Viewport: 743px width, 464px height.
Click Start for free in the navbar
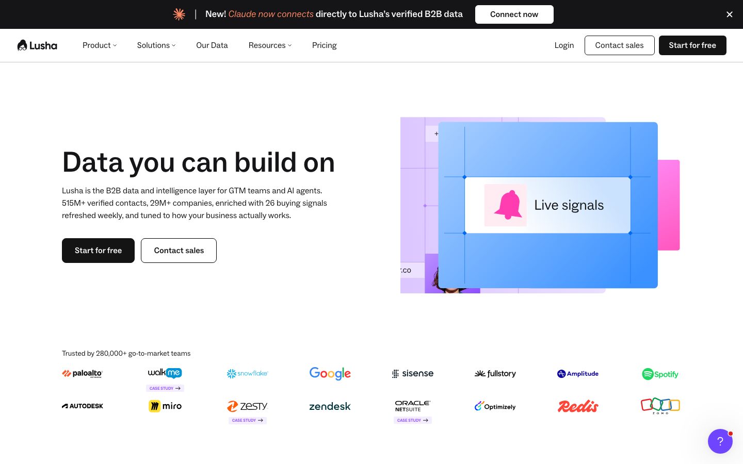point(692,45)
